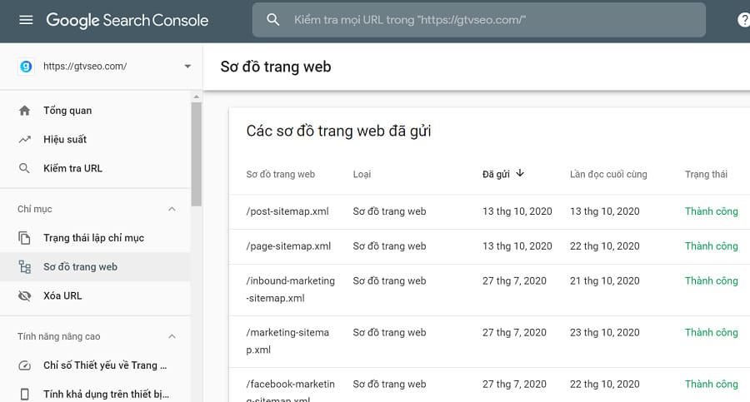Collapse the Chỉ mục section chevron
This screenshot has width=750, height=402.
[172, 209]
